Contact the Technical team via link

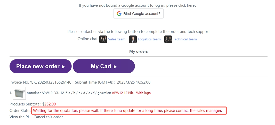click(185, 39)
